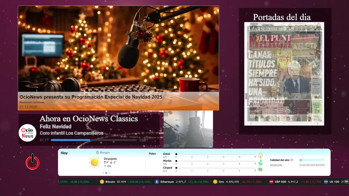Click the red power button icon

(33, 162)
